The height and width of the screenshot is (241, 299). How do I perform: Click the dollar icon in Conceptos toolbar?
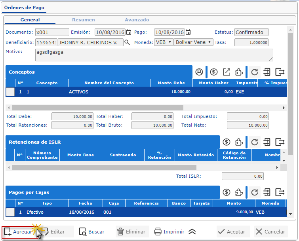[214, 72]
